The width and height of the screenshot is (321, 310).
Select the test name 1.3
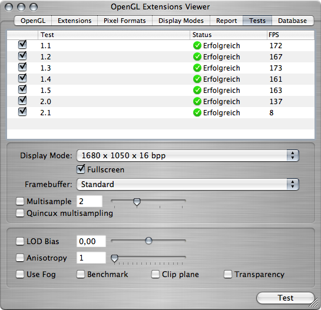[x=46, y=68]
